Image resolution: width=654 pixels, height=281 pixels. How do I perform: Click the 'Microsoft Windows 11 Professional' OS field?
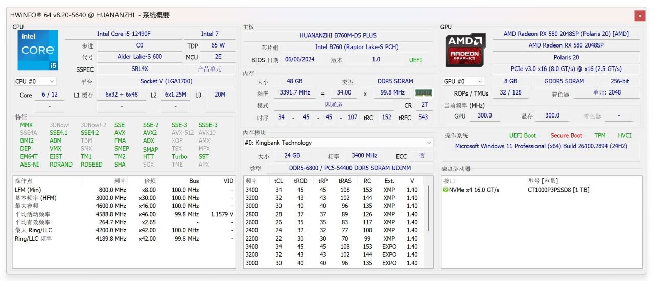pyautogui.click(x=541, y=146)
